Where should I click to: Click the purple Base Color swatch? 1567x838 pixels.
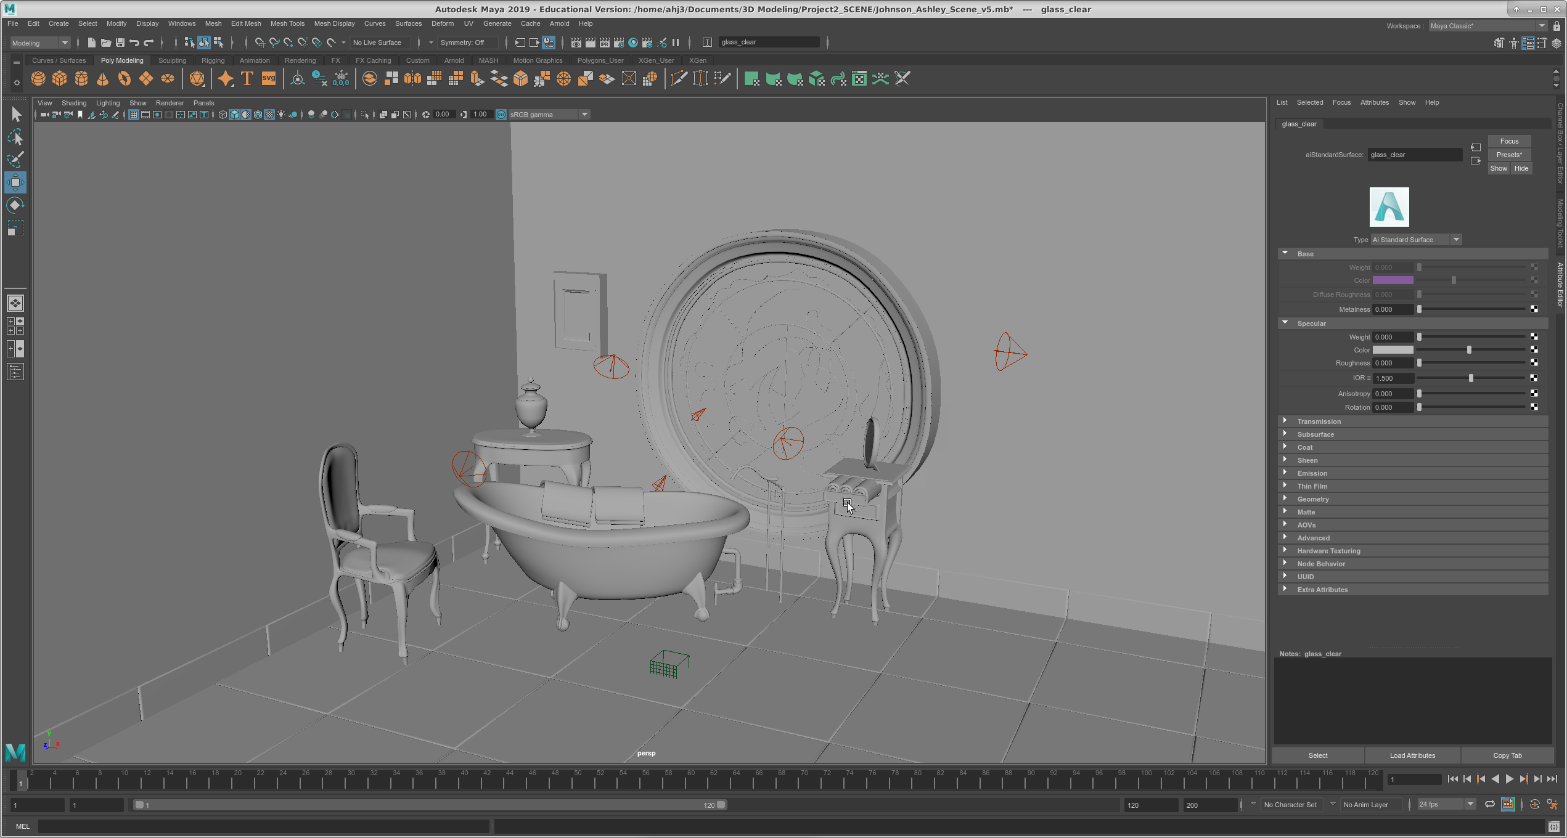tap(1393, 280)
